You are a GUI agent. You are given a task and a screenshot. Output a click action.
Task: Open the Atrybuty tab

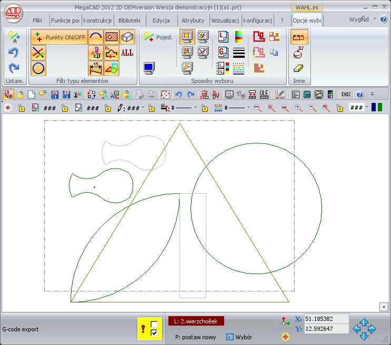coord(193,20)
